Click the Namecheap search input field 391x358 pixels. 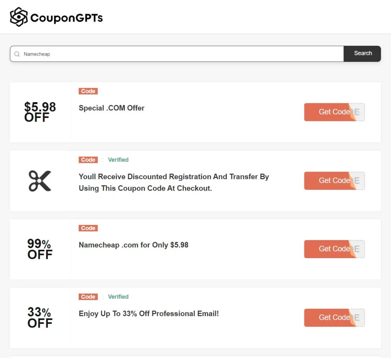point(176,54)
